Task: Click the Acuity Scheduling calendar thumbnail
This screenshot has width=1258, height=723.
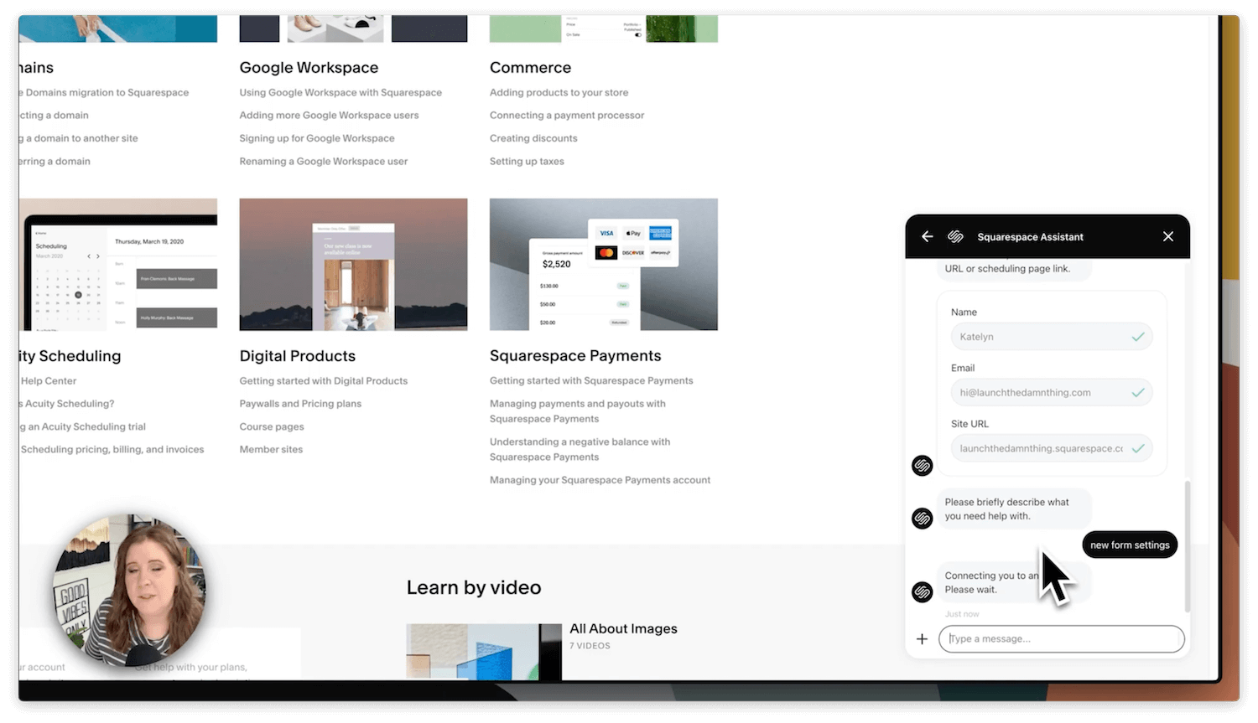Action: pos(118,265)
